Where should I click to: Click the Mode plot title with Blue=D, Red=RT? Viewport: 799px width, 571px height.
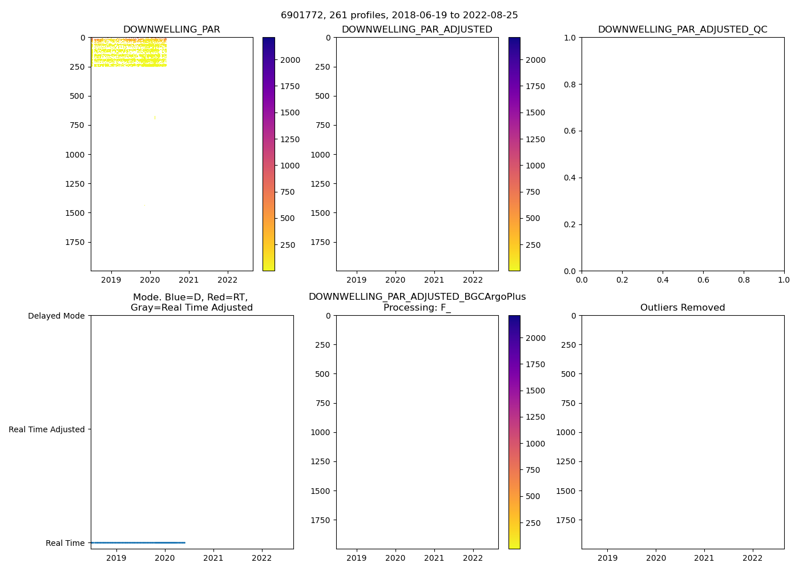(191, 303)
